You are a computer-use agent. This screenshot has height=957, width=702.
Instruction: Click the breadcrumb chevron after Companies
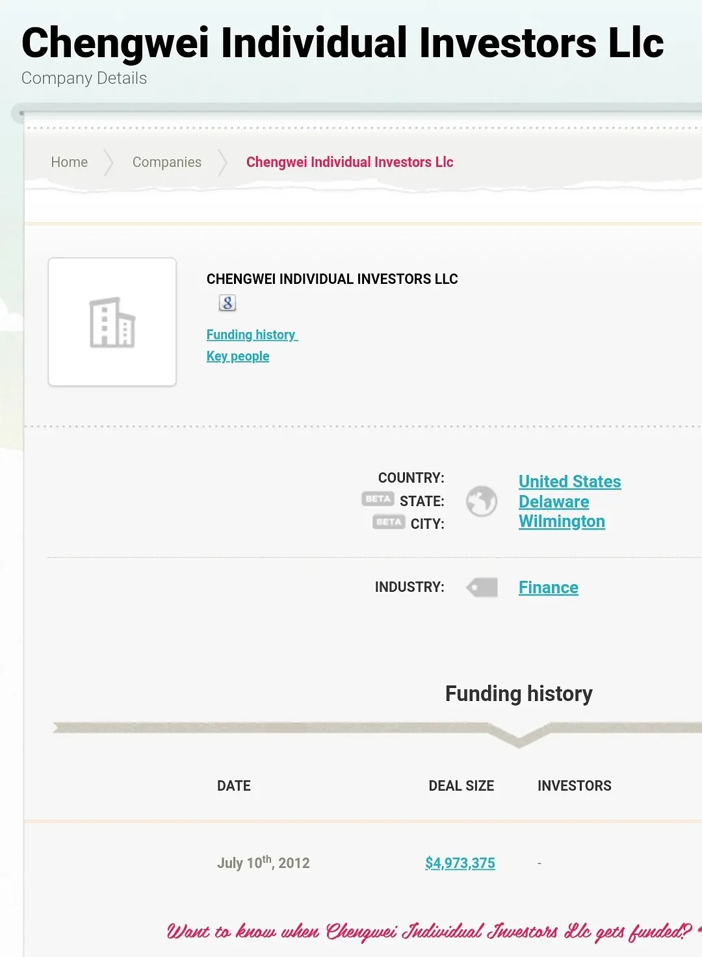[x=222, y=162]
